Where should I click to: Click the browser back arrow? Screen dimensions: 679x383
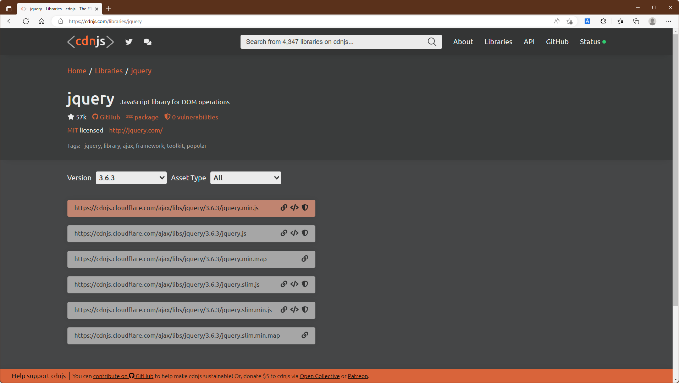pyautogui.click(x=10, y=21)
